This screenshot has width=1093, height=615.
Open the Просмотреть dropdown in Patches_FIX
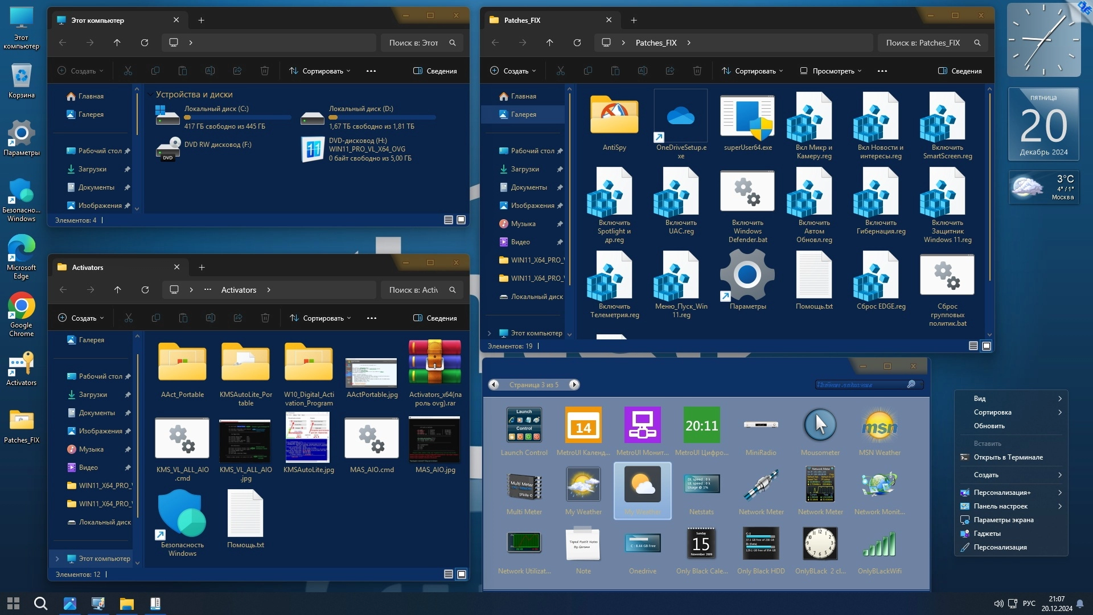(x=831, y=71)
